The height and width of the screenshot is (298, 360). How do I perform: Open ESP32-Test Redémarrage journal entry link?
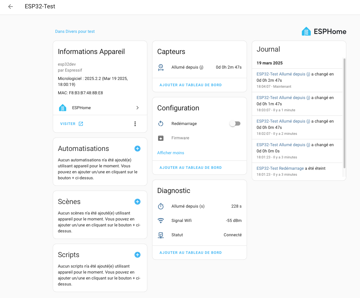280,168
